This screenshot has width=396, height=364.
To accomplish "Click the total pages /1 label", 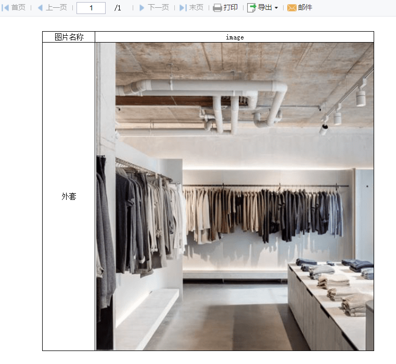I will 118,8.
